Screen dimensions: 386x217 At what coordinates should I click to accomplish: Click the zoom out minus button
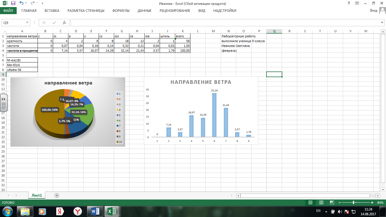tap(340, 203)
